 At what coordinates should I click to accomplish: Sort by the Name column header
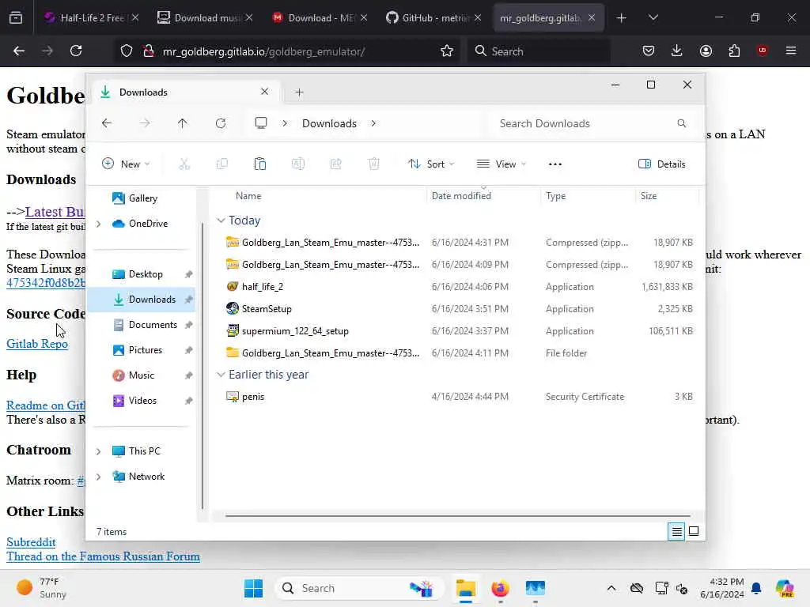coord(248,196)
